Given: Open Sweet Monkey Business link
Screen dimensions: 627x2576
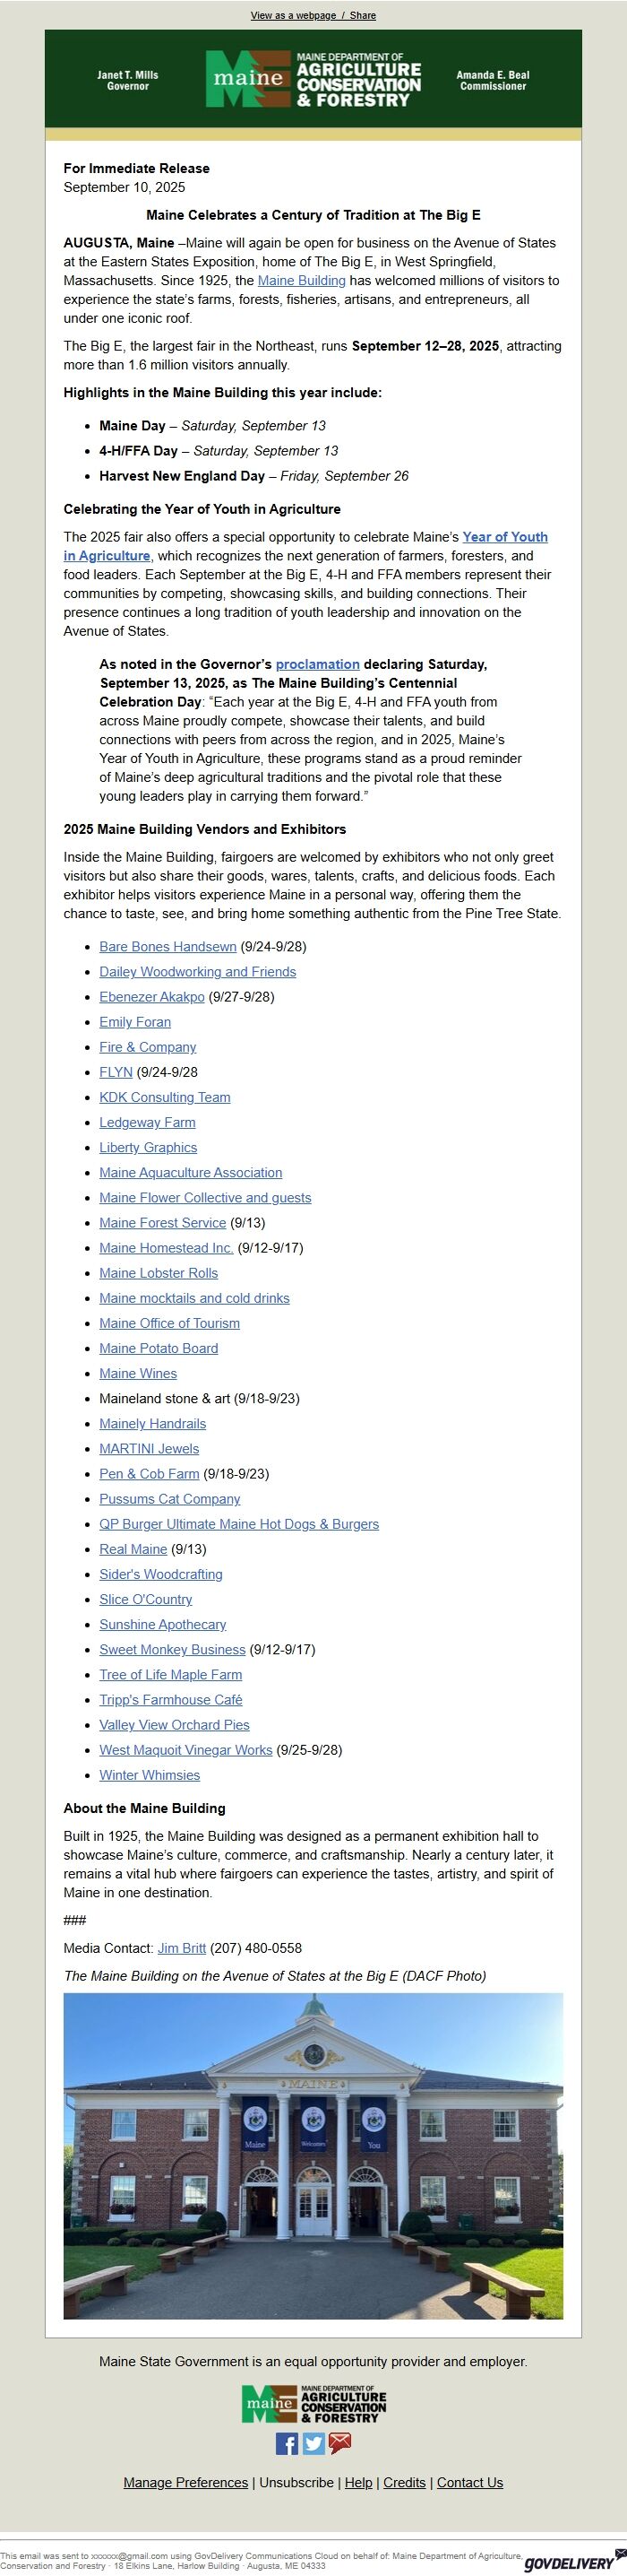Looking at the screenshot, I should pyautogui.click(x=172, y=1649).
